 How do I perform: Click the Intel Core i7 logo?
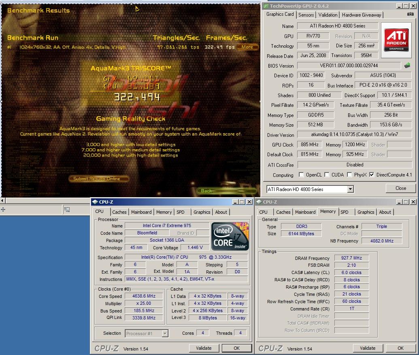click(x=230, y=236)
